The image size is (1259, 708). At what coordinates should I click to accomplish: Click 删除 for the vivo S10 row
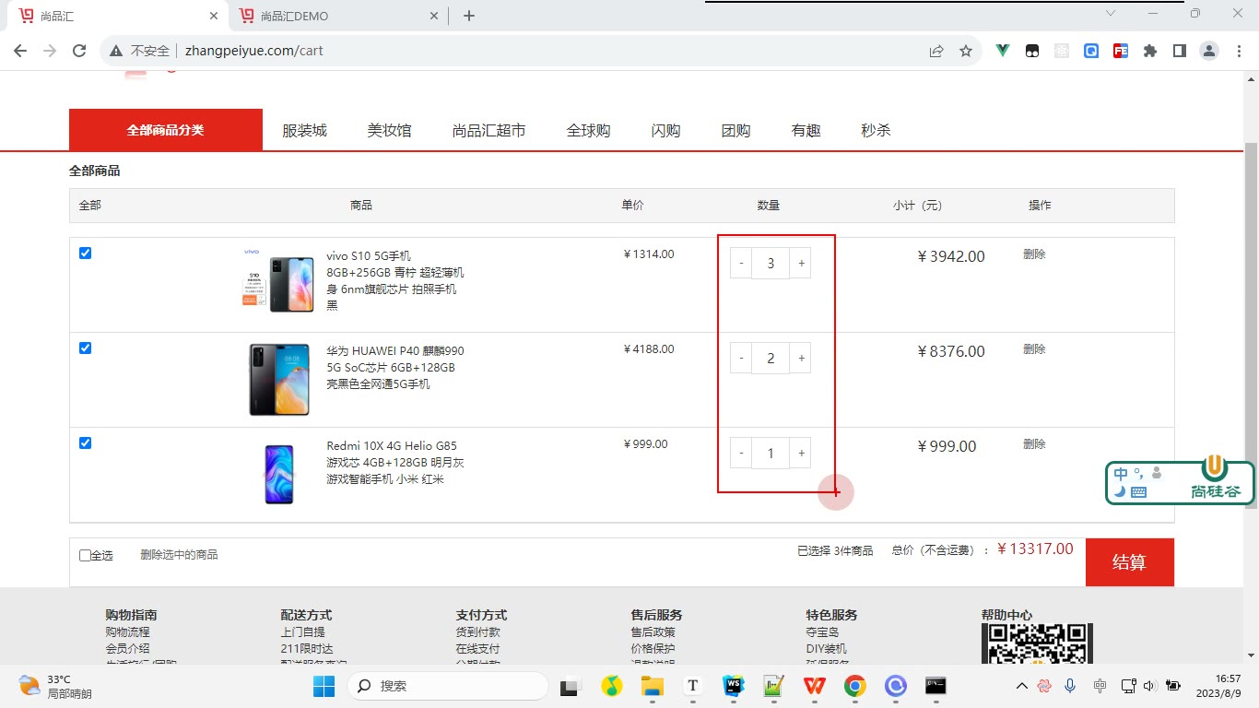1034,254
